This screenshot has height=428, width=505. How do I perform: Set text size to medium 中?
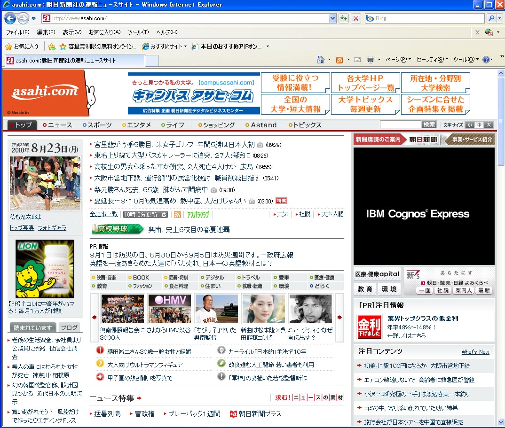coord(479,125)
